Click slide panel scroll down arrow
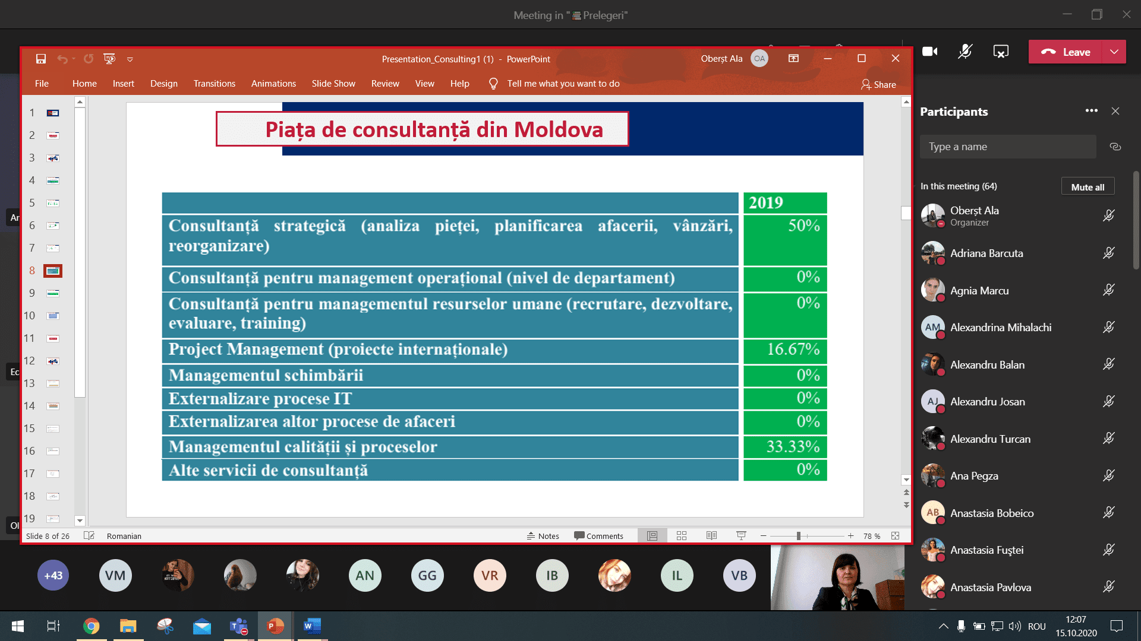Viewport: 1141px width, 641px height. 80,521
